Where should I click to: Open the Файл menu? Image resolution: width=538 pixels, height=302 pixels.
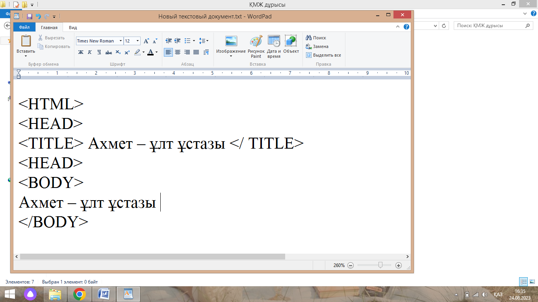(24, 28)
